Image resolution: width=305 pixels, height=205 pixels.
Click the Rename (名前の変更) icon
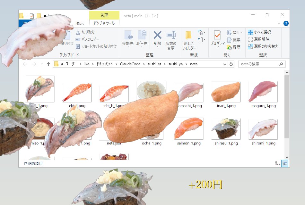171,35
